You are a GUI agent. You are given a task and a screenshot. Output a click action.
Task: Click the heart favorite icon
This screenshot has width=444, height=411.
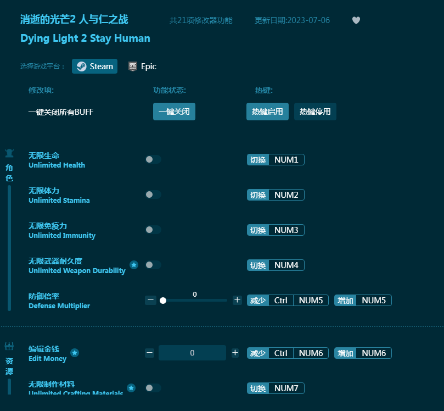(356, 20)
